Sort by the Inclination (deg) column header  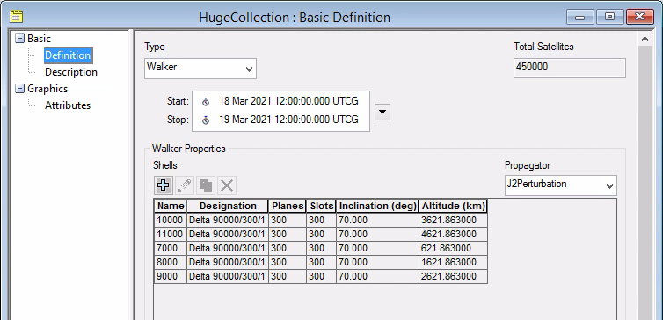[377, 206]
